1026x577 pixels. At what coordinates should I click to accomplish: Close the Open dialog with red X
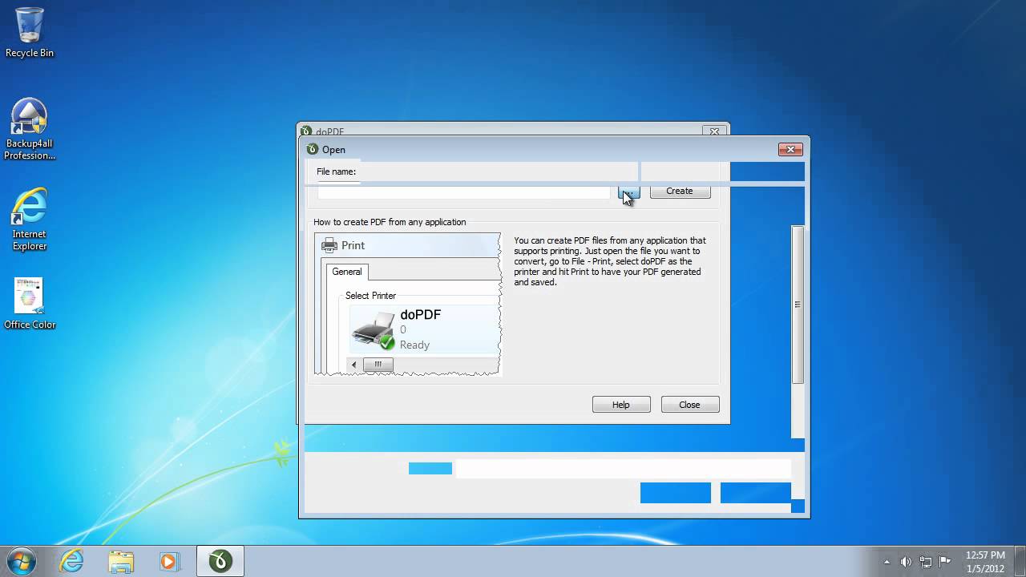pyautogui.click(x=790, y=149)
